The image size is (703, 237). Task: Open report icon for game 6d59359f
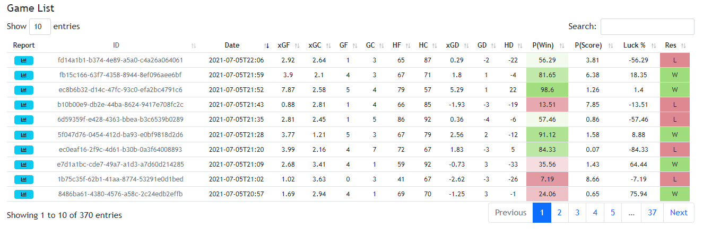[24, 120]
